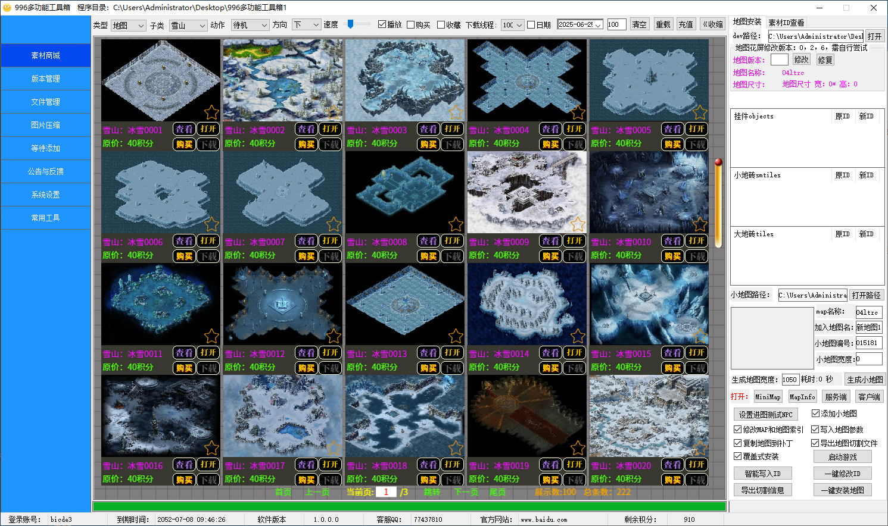Switch to 素材ID查看 tab
The height and width of the screenshot is (526, 888).
[x=786, y=23]
